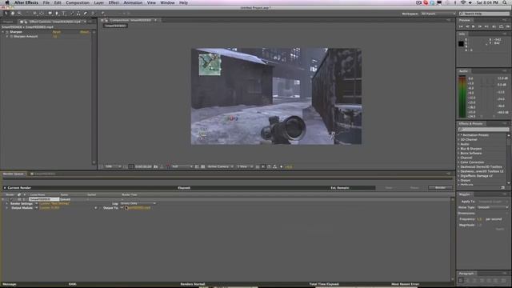This screenshot has width=512, height=288.
Task: Open Output Module template dropdown arrow
Action: click(36, 208)
